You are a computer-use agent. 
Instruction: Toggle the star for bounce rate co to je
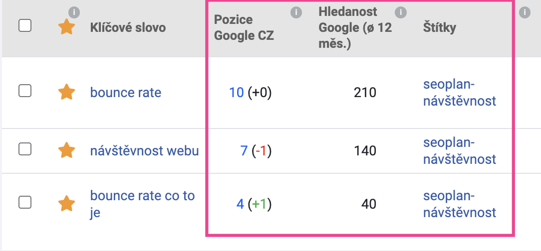pos(66,204)
